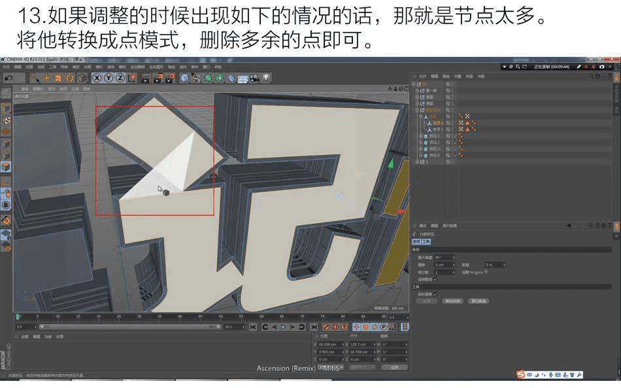Activate the Rotate tool circular icon
Screen dimensions: 621x388
[70, 78]
